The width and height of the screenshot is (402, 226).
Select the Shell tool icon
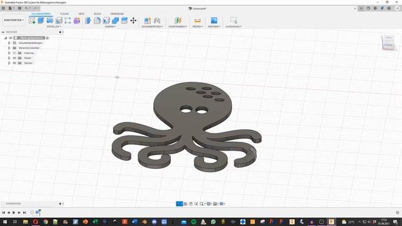(106, 20)
